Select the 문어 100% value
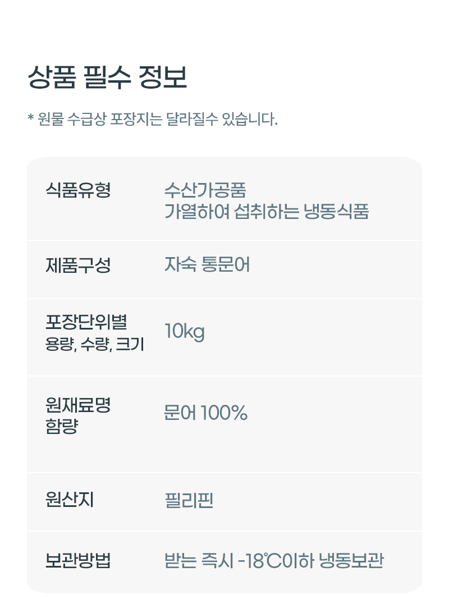The image size is (449, 599). [x=206, y=413]
